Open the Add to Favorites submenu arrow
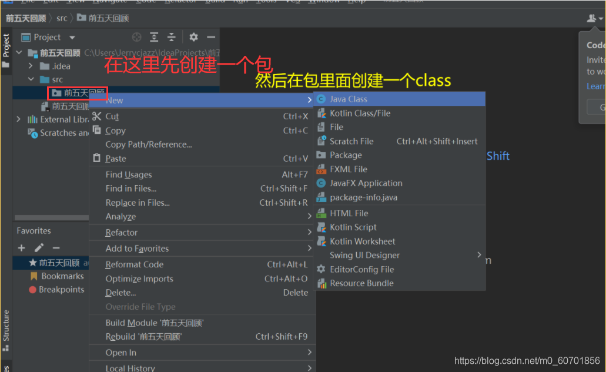 [309, 248]
